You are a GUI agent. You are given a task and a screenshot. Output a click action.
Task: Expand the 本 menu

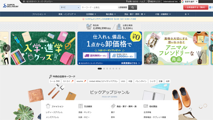(187, 14)
